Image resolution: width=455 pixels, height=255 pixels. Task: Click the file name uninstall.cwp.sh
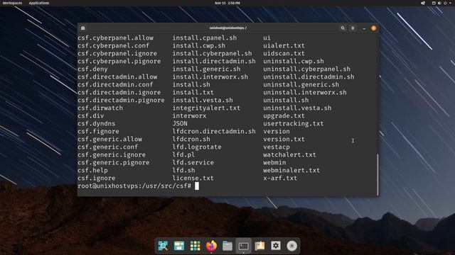coord(294,62)
